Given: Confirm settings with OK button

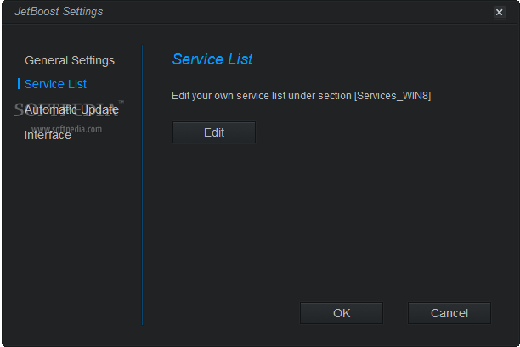Looking at the screenshot, I should click(342, 313).
